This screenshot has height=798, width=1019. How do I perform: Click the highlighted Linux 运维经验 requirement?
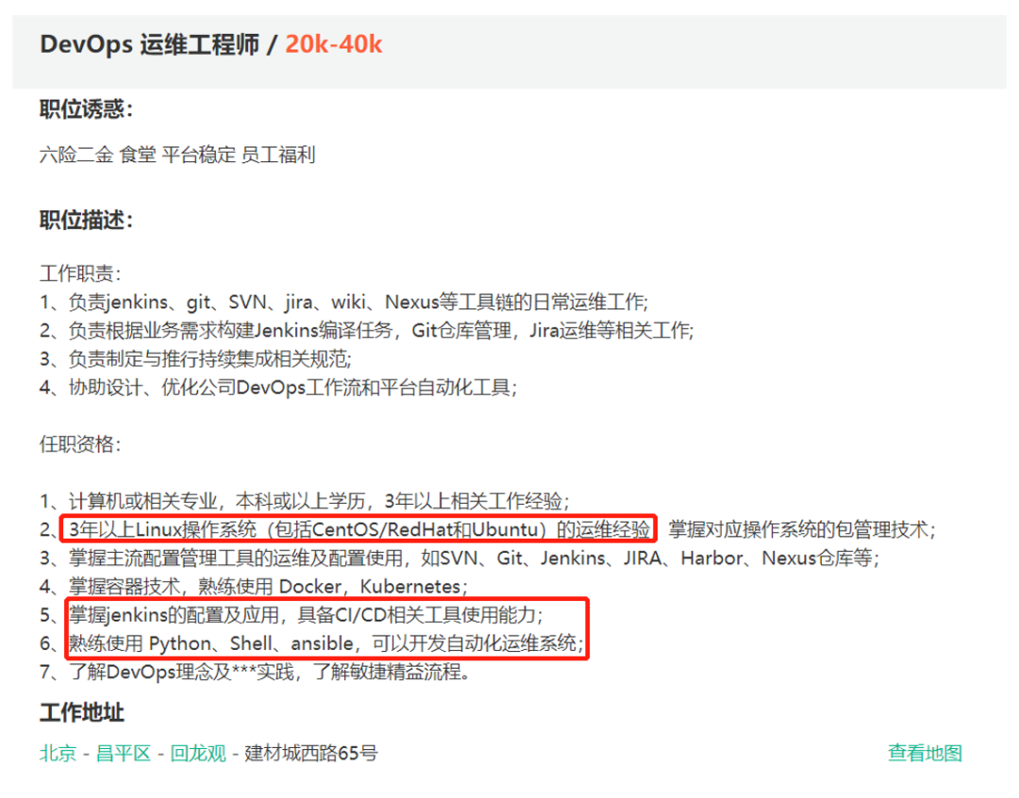[359, 529]
